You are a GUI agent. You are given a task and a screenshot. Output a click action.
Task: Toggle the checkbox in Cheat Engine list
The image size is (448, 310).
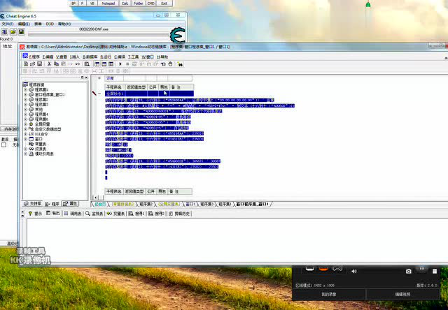(x=3, y=145)
